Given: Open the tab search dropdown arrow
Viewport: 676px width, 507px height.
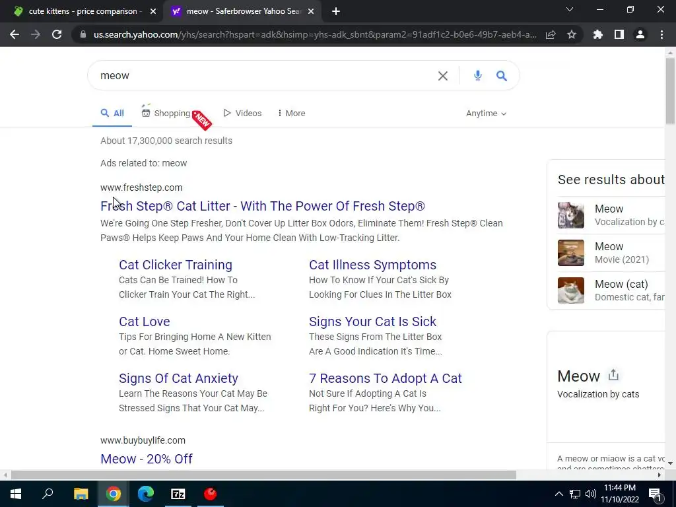Looking at the screenshot, I should [x=570, y=9].
